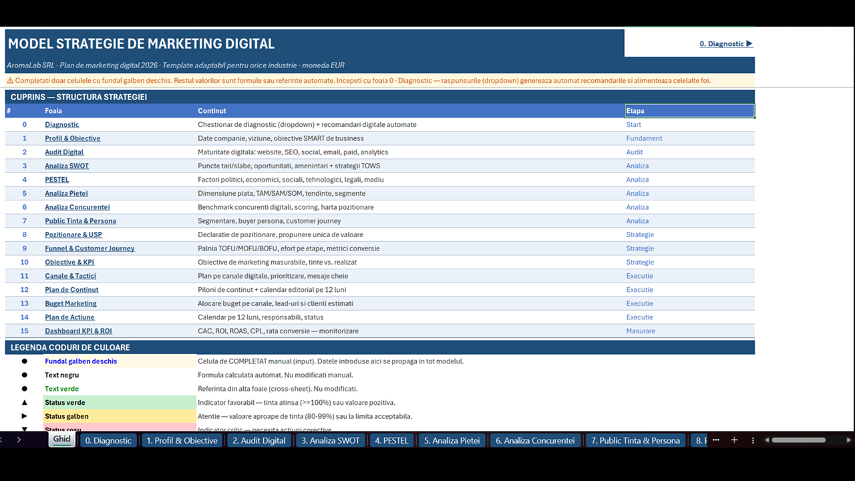Open the Pozitionare & USP link

coord(73,234)
